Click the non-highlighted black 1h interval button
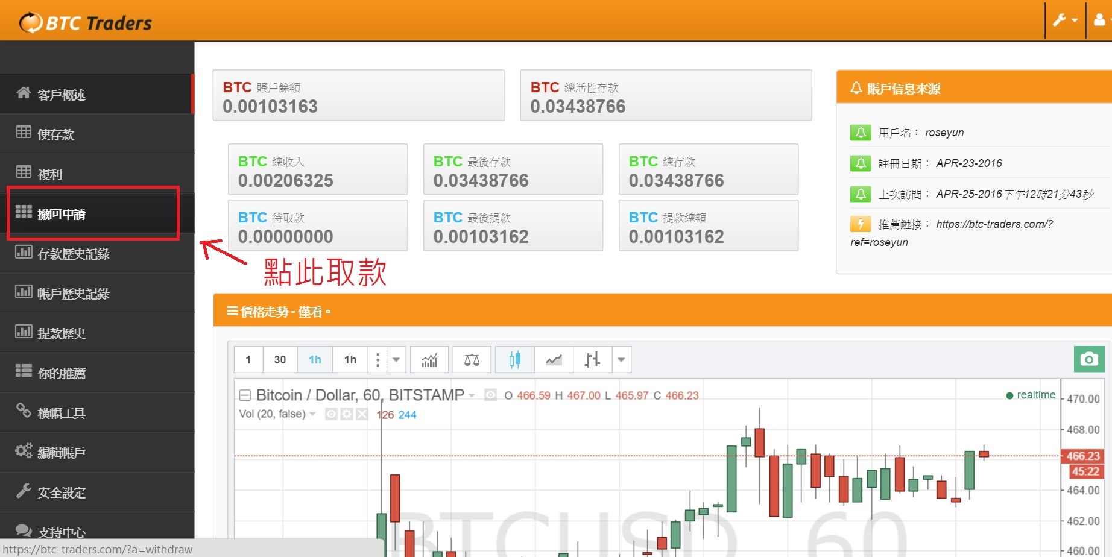 click(350, 360)
